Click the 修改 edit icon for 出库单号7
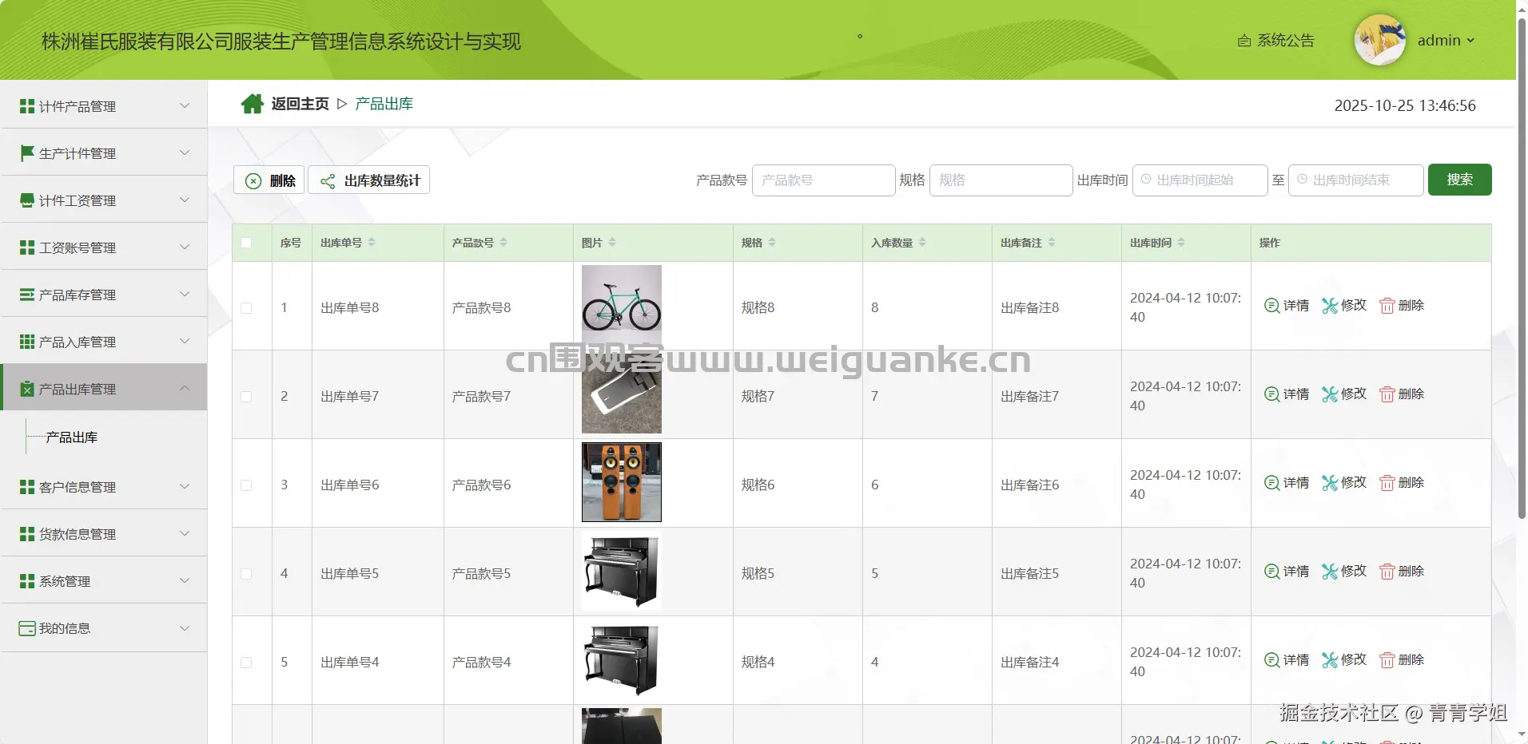The width and height of the screenshot is (1528, 744). 1329,394
